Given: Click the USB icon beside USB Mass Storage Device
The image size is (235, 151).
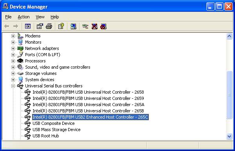Looking at the screenshot, I should click(x=28, y=130).
